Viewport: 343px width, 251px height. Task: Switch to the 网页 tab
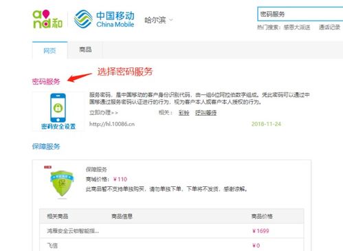pyautogui.click(x=49, y=50)
